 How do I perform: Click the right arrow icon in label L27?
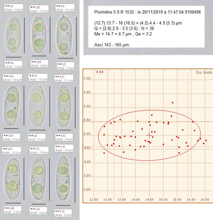(x=6, y=149)
